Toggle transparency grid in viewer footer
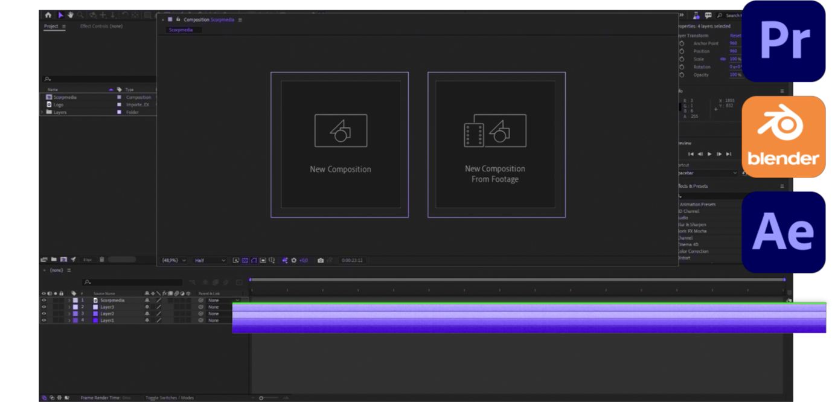 [x=245, y=260]
